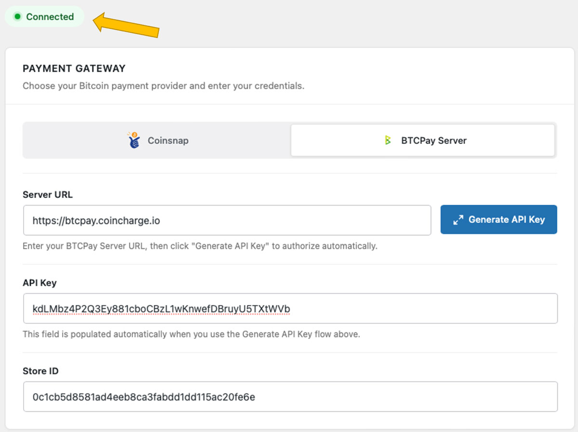Select the BTCPay Server provider tab
This screenshot has width=578, height=432.
423,141
